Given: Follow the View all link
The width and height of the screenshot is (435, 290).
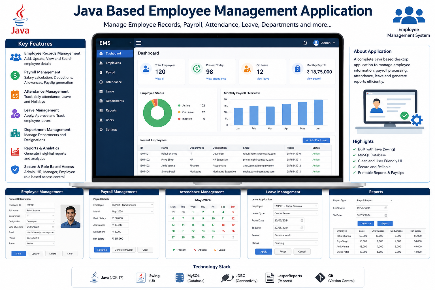Looking at the screenshot, I should click(x=160, y=79).
